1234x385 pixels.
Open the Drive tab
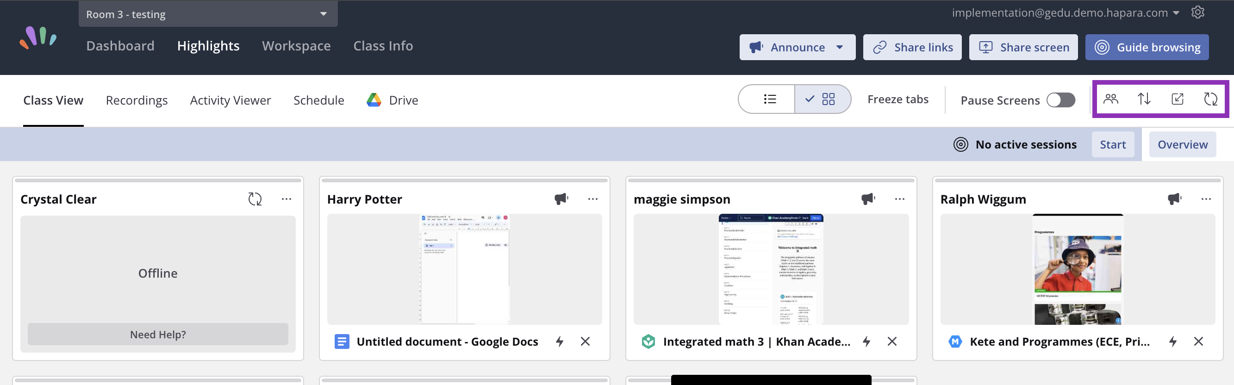pyautogui.click(x=393, y=100)
